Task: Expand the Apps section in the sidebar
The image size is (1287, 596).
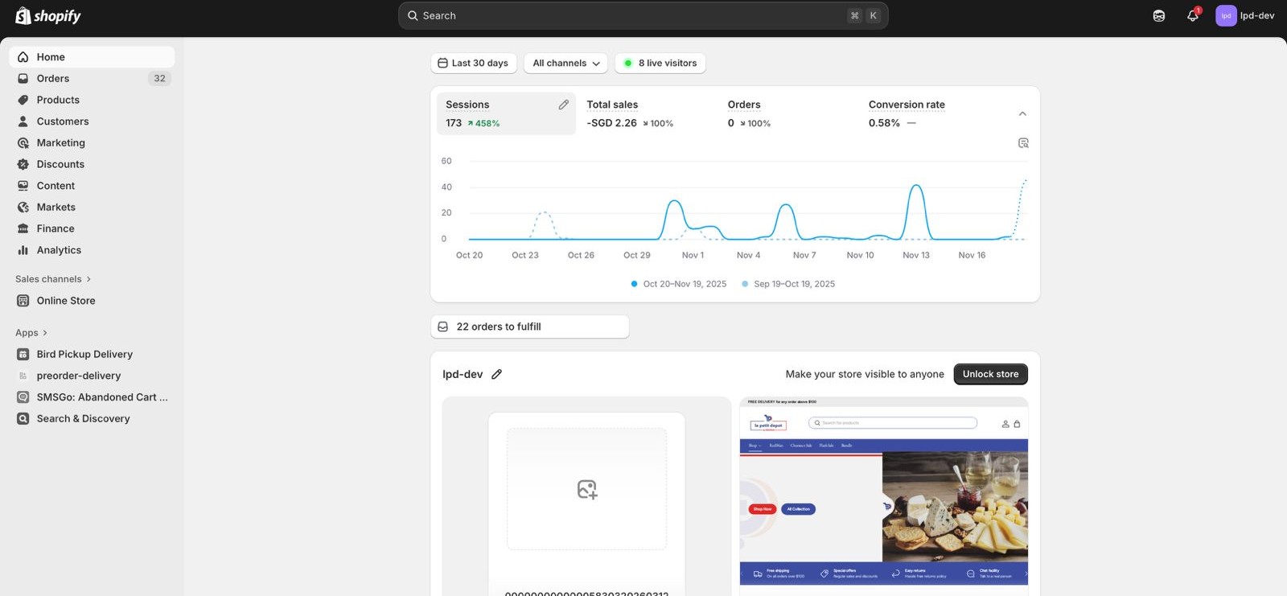Action: (31, 333)
